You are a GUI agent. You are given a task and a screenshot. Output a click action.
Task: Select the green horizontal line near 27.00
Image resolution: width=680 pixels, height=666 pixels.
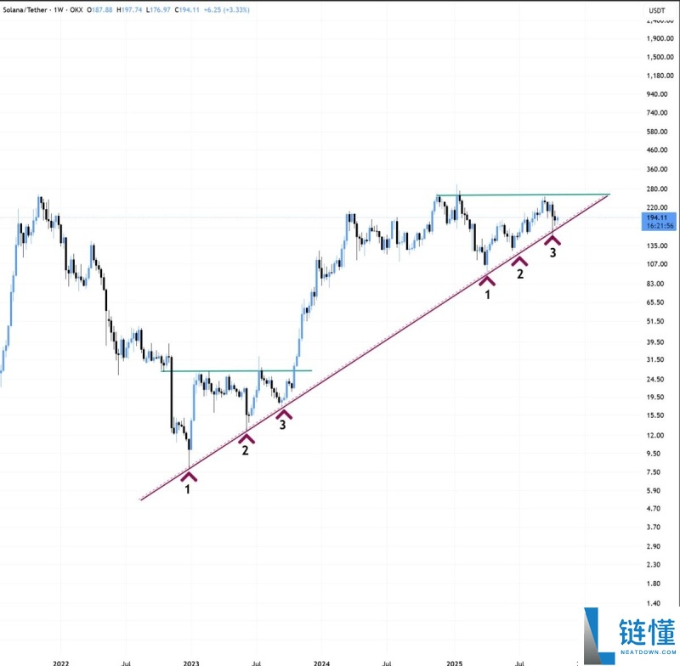(x=236, y=371)
